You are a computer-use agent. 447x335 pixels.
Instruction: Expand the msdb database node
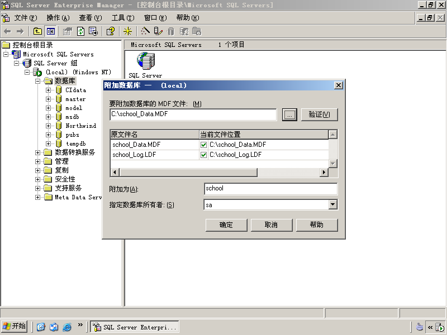(x=48, y=117)
